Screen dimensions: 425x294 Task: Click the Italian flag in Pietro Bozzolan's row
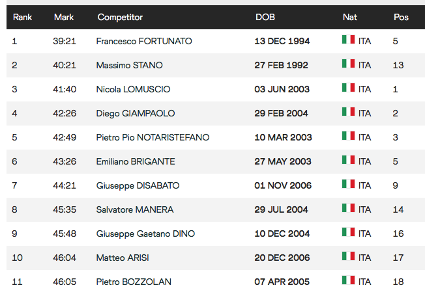tap(348, 280)
